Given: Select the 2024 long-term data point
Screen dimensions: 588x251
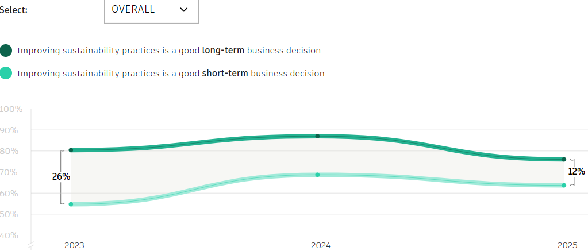Looking at the screenshot, I should tap(317, 136).
